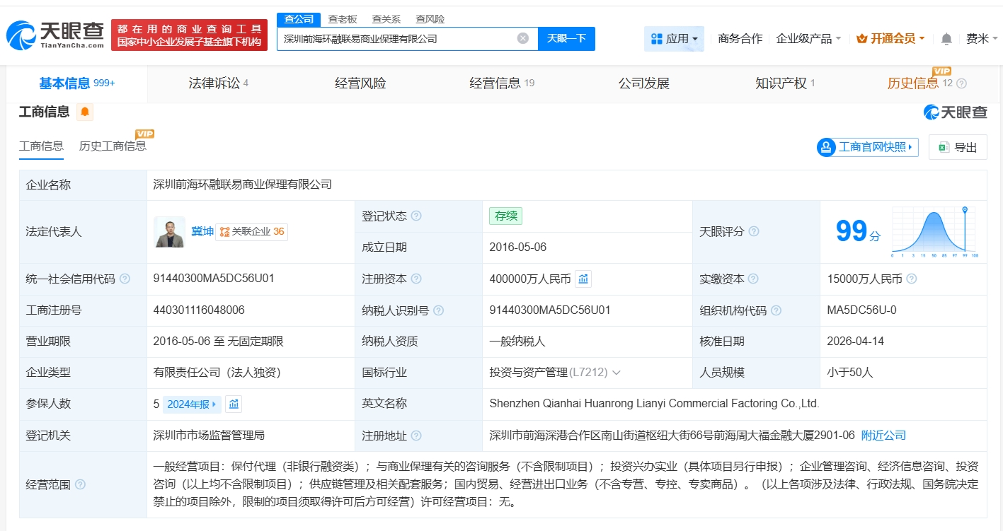Click the notification bell icon top right

click(x=945, y=40)
